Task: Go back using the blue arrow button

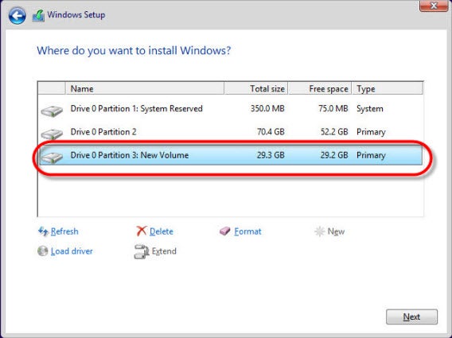Action: click(17, 15)
